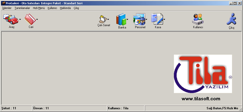The width and height of the screenshot is (243, 112).
Task: Expand the Kasa dropdown arrow
Action: (164, 19)
